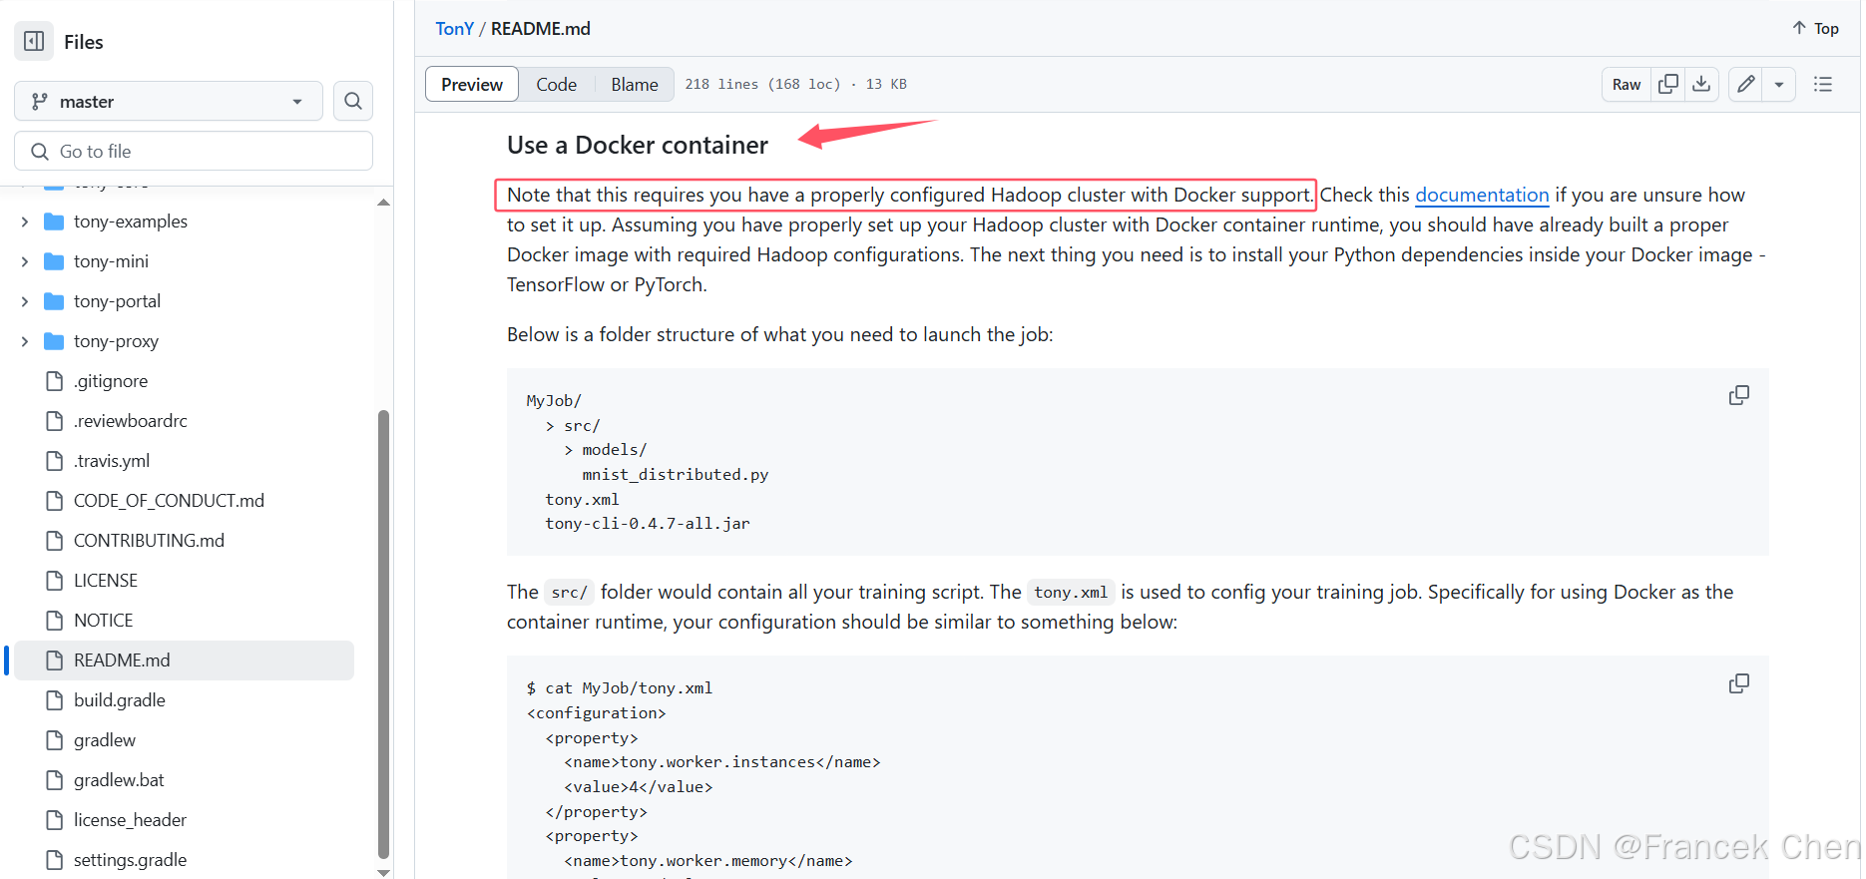This screenshot has height=879, width=1866.
Task: Open build.gradle in the file tree
Action: (119, 700)
